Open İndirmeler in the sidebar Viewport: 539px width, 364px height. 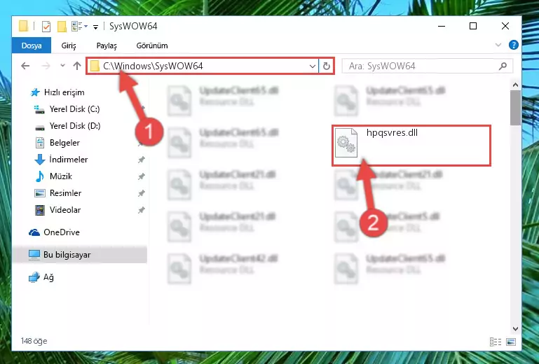pyautogui.click(x=69, y=160)
